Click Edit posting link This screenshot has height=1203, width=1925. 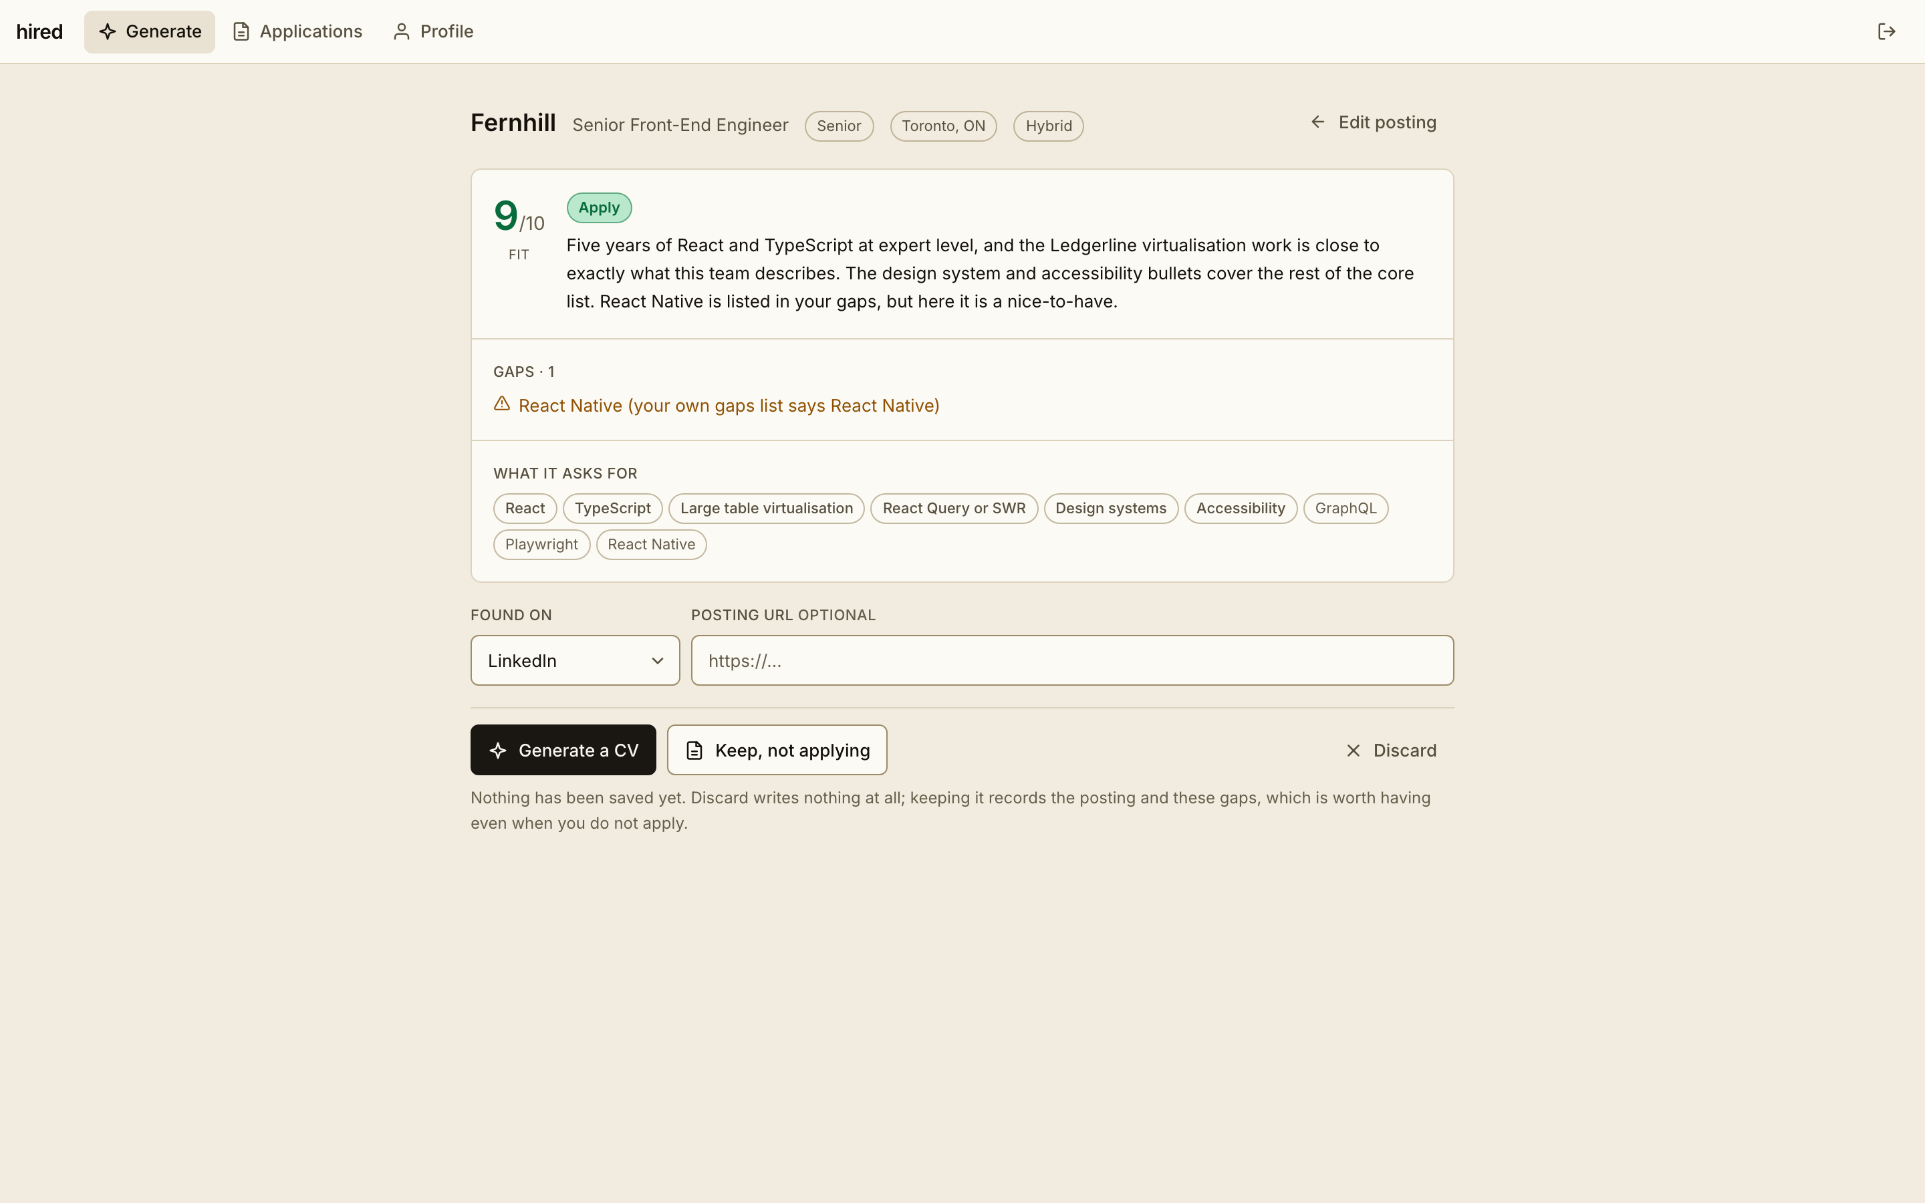(1374, 122)
